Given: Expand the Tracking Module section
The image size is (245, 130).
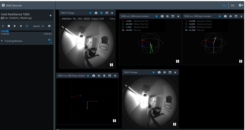Looking at the screenshot, I should pyautogui.click(x=2, y=41).
